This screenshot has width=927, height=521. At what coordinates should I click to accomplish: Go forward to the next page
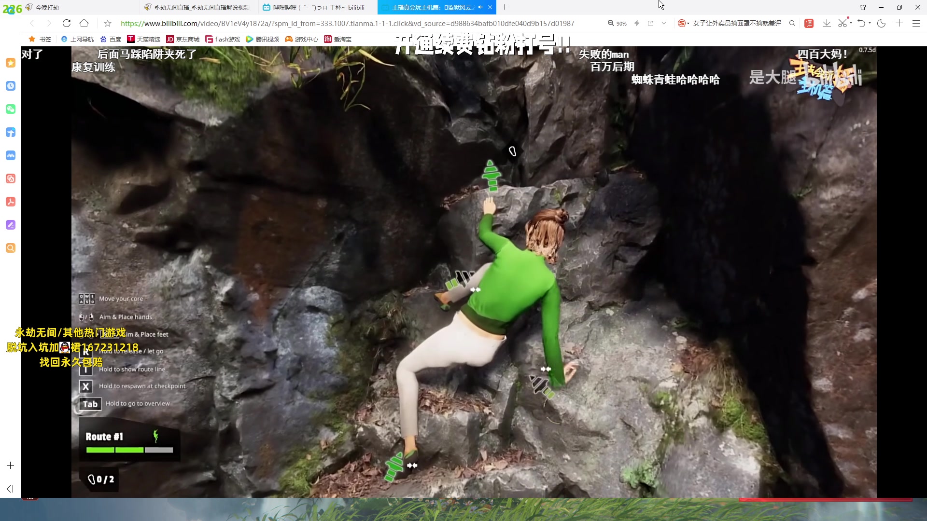point(49,23)
